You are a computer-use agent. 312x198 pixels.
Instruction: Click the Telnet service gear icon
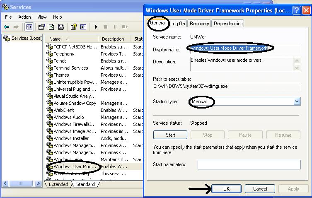(x=50, y=60)
